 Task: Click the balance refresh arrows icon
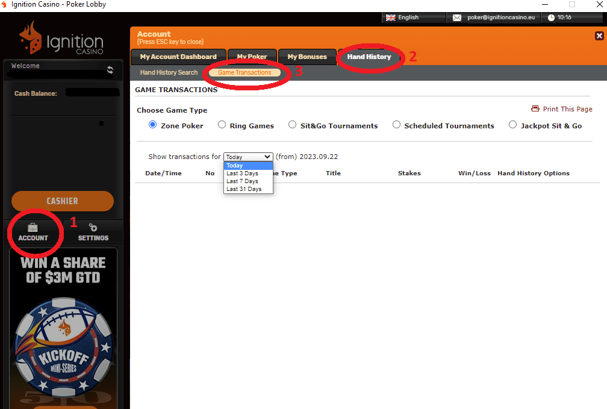[110, 70]
